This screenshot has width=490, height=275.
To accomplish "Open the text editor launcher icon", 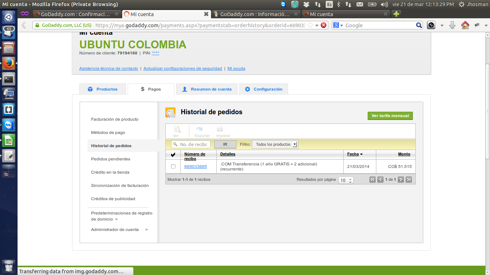I will (9, 156).
